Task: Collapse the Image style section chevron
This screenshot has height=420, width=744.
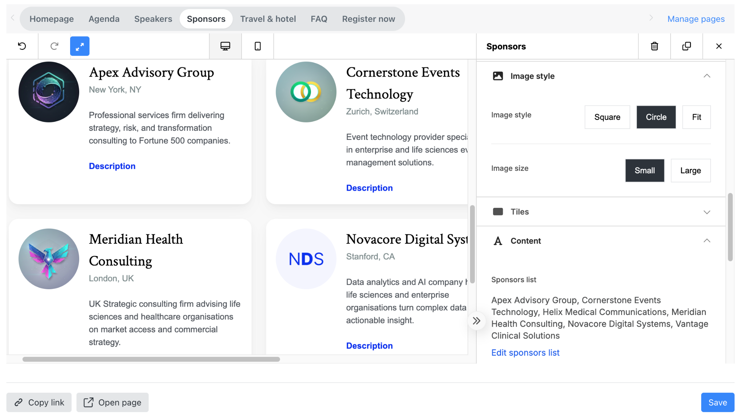Action: tap(707, 76)
